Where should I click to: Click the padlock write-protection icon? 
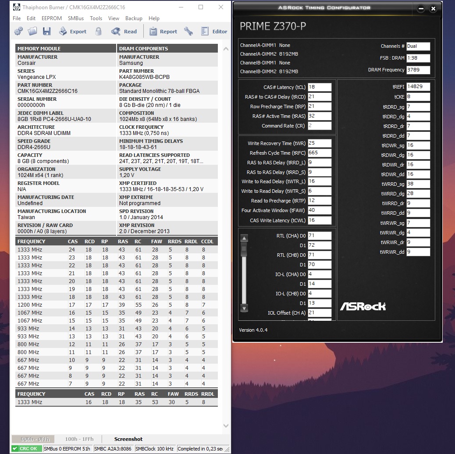(98, 31)
